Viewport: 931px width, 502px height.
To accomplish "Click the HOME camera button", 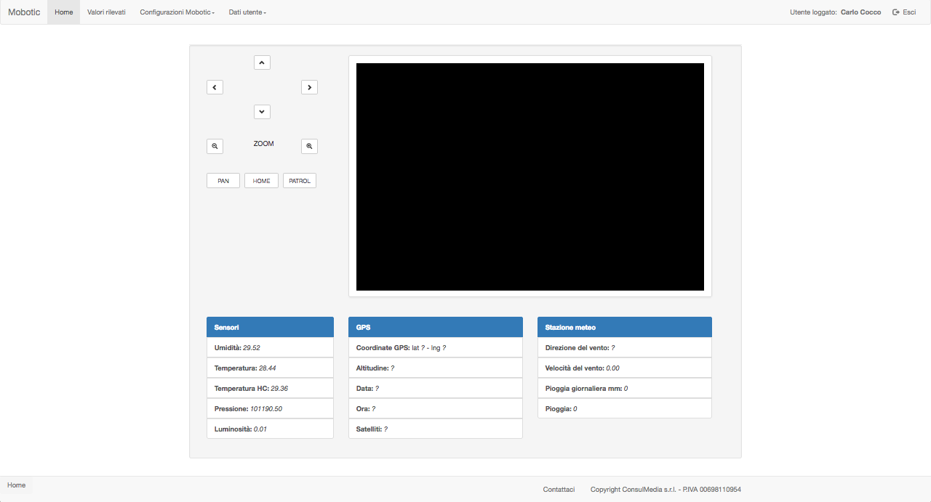I will [x=261, y=181].
